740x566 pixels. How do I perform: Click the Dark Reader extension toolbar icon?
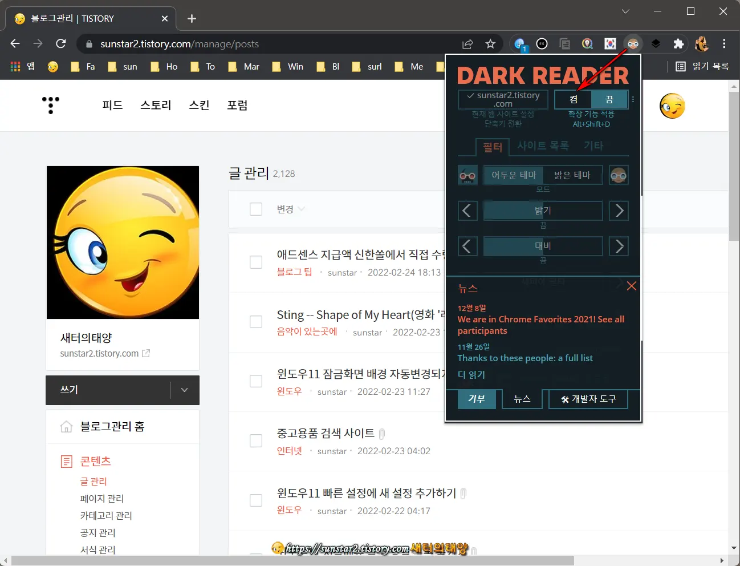[x=633, y=44]
